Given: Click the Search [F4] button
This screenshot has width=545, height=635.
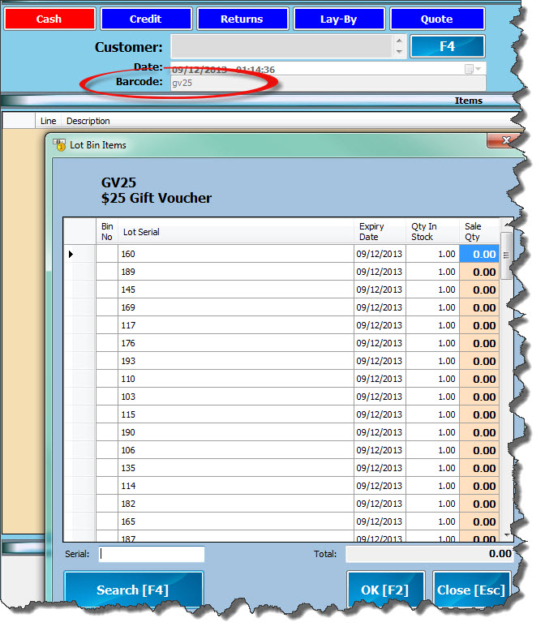Looking at the screenshot, I should tap(133, 590).
